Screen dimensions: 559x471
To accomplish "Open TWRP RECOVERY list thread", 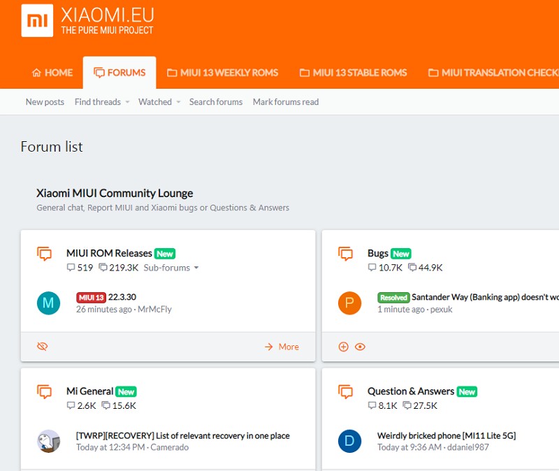I will [183, 435].
